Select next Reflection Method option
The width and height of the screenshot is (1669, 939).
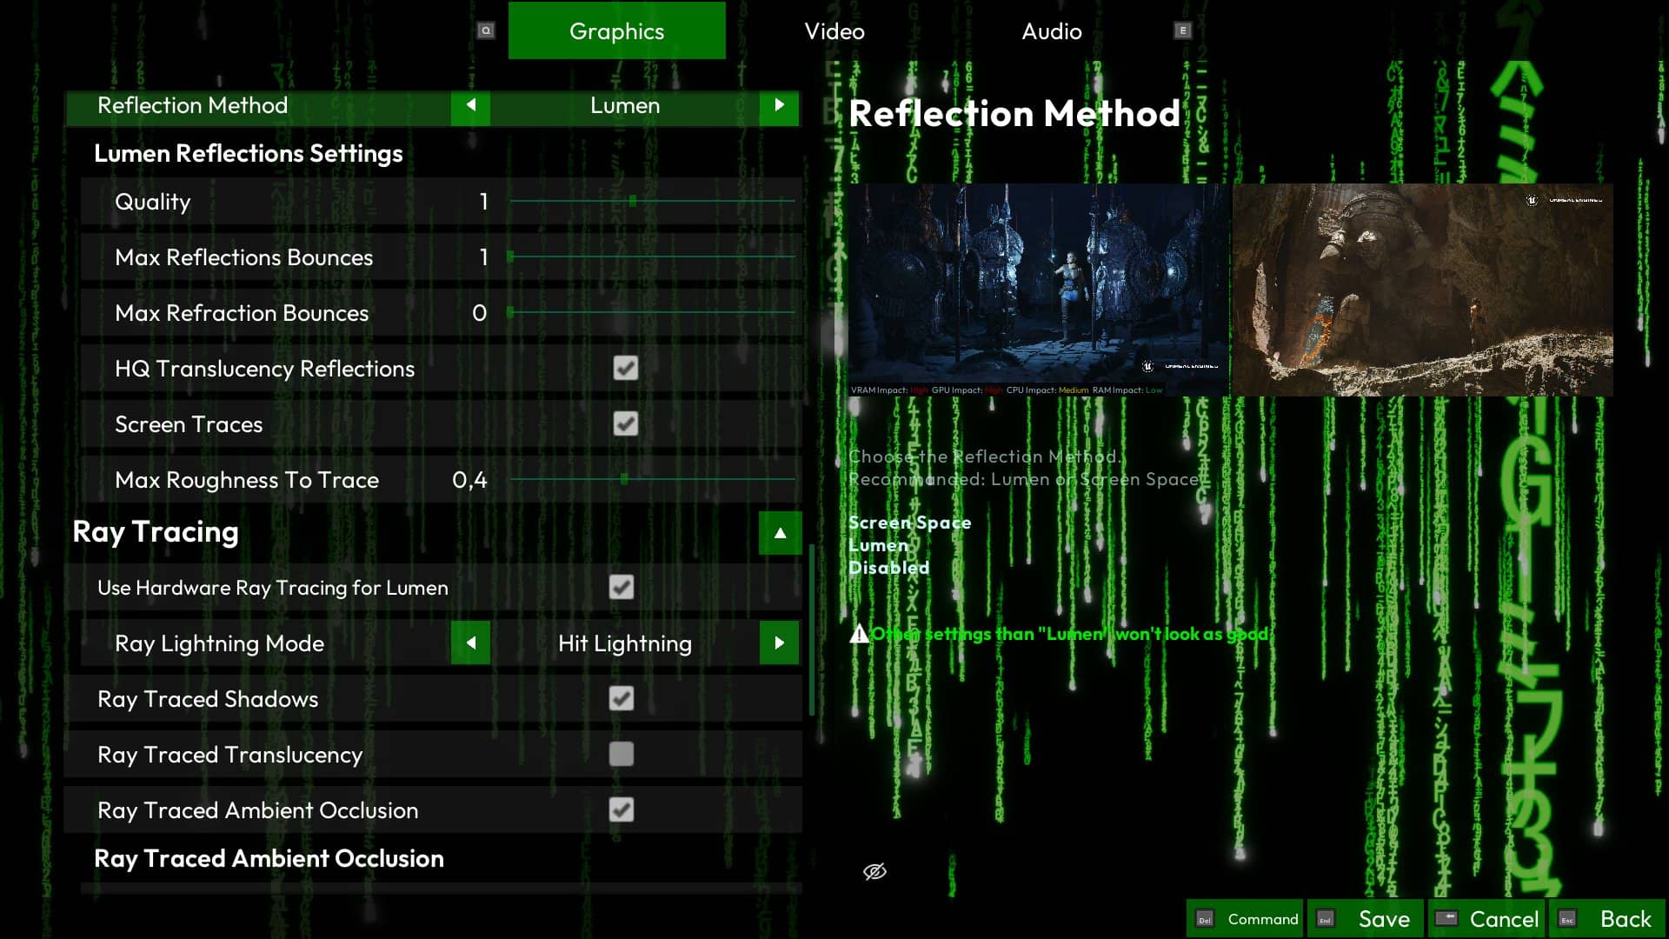tap(780, 106)
